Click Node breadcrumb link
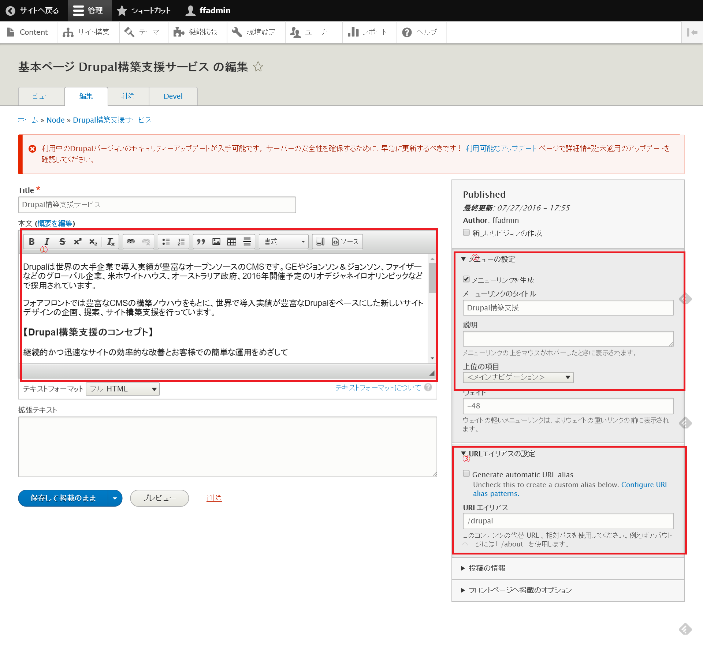This screenshot has height=646, width=703. point(56,120)
